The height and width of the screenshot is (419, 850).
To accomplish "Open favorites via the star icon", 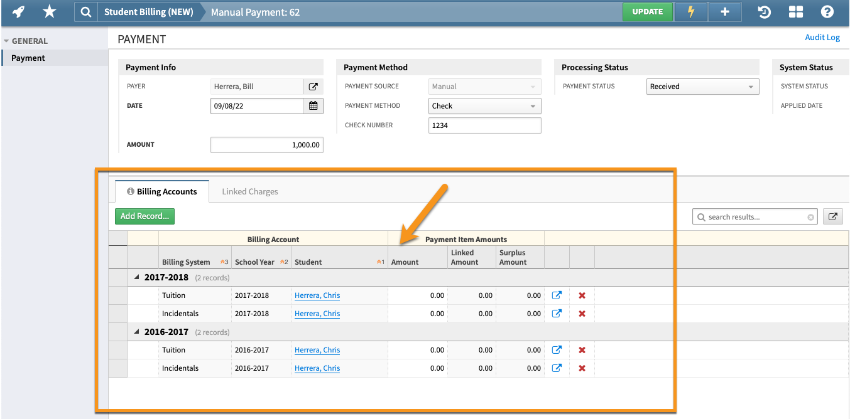I will tap(49, 11).
